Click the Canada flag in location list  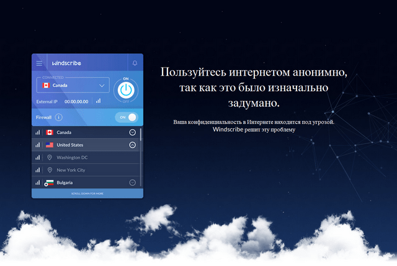pyautogui.click(x=49, y=133)
